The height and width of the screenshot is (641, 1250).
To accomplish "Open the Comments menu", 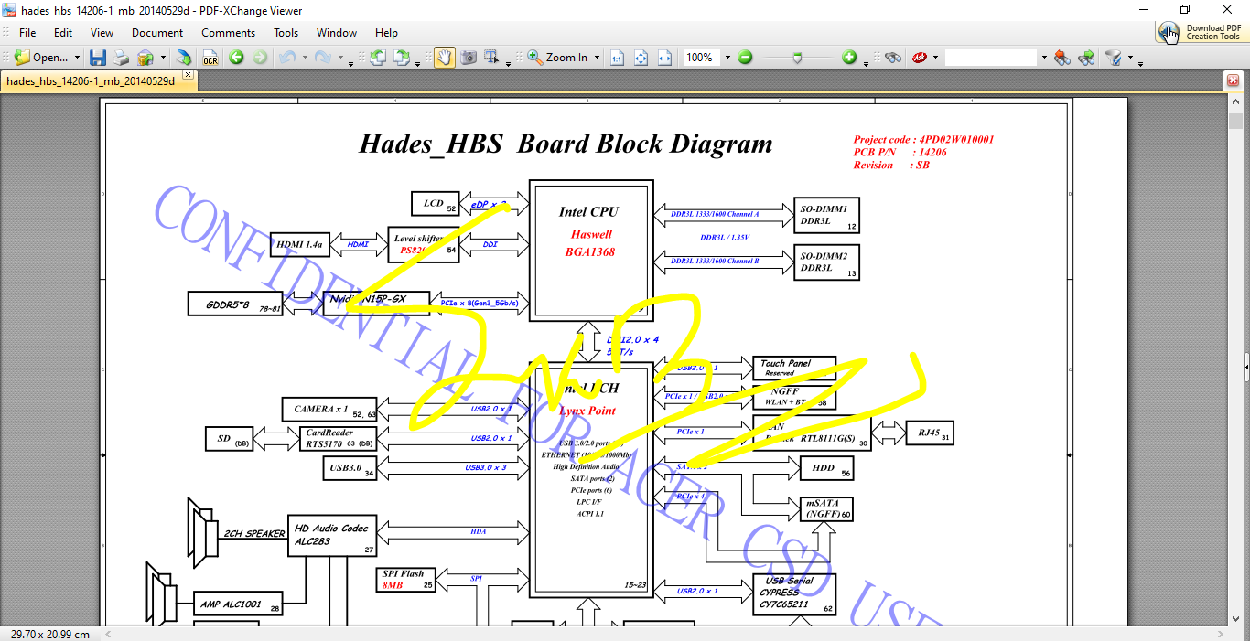I will click(x=229, y=33).
